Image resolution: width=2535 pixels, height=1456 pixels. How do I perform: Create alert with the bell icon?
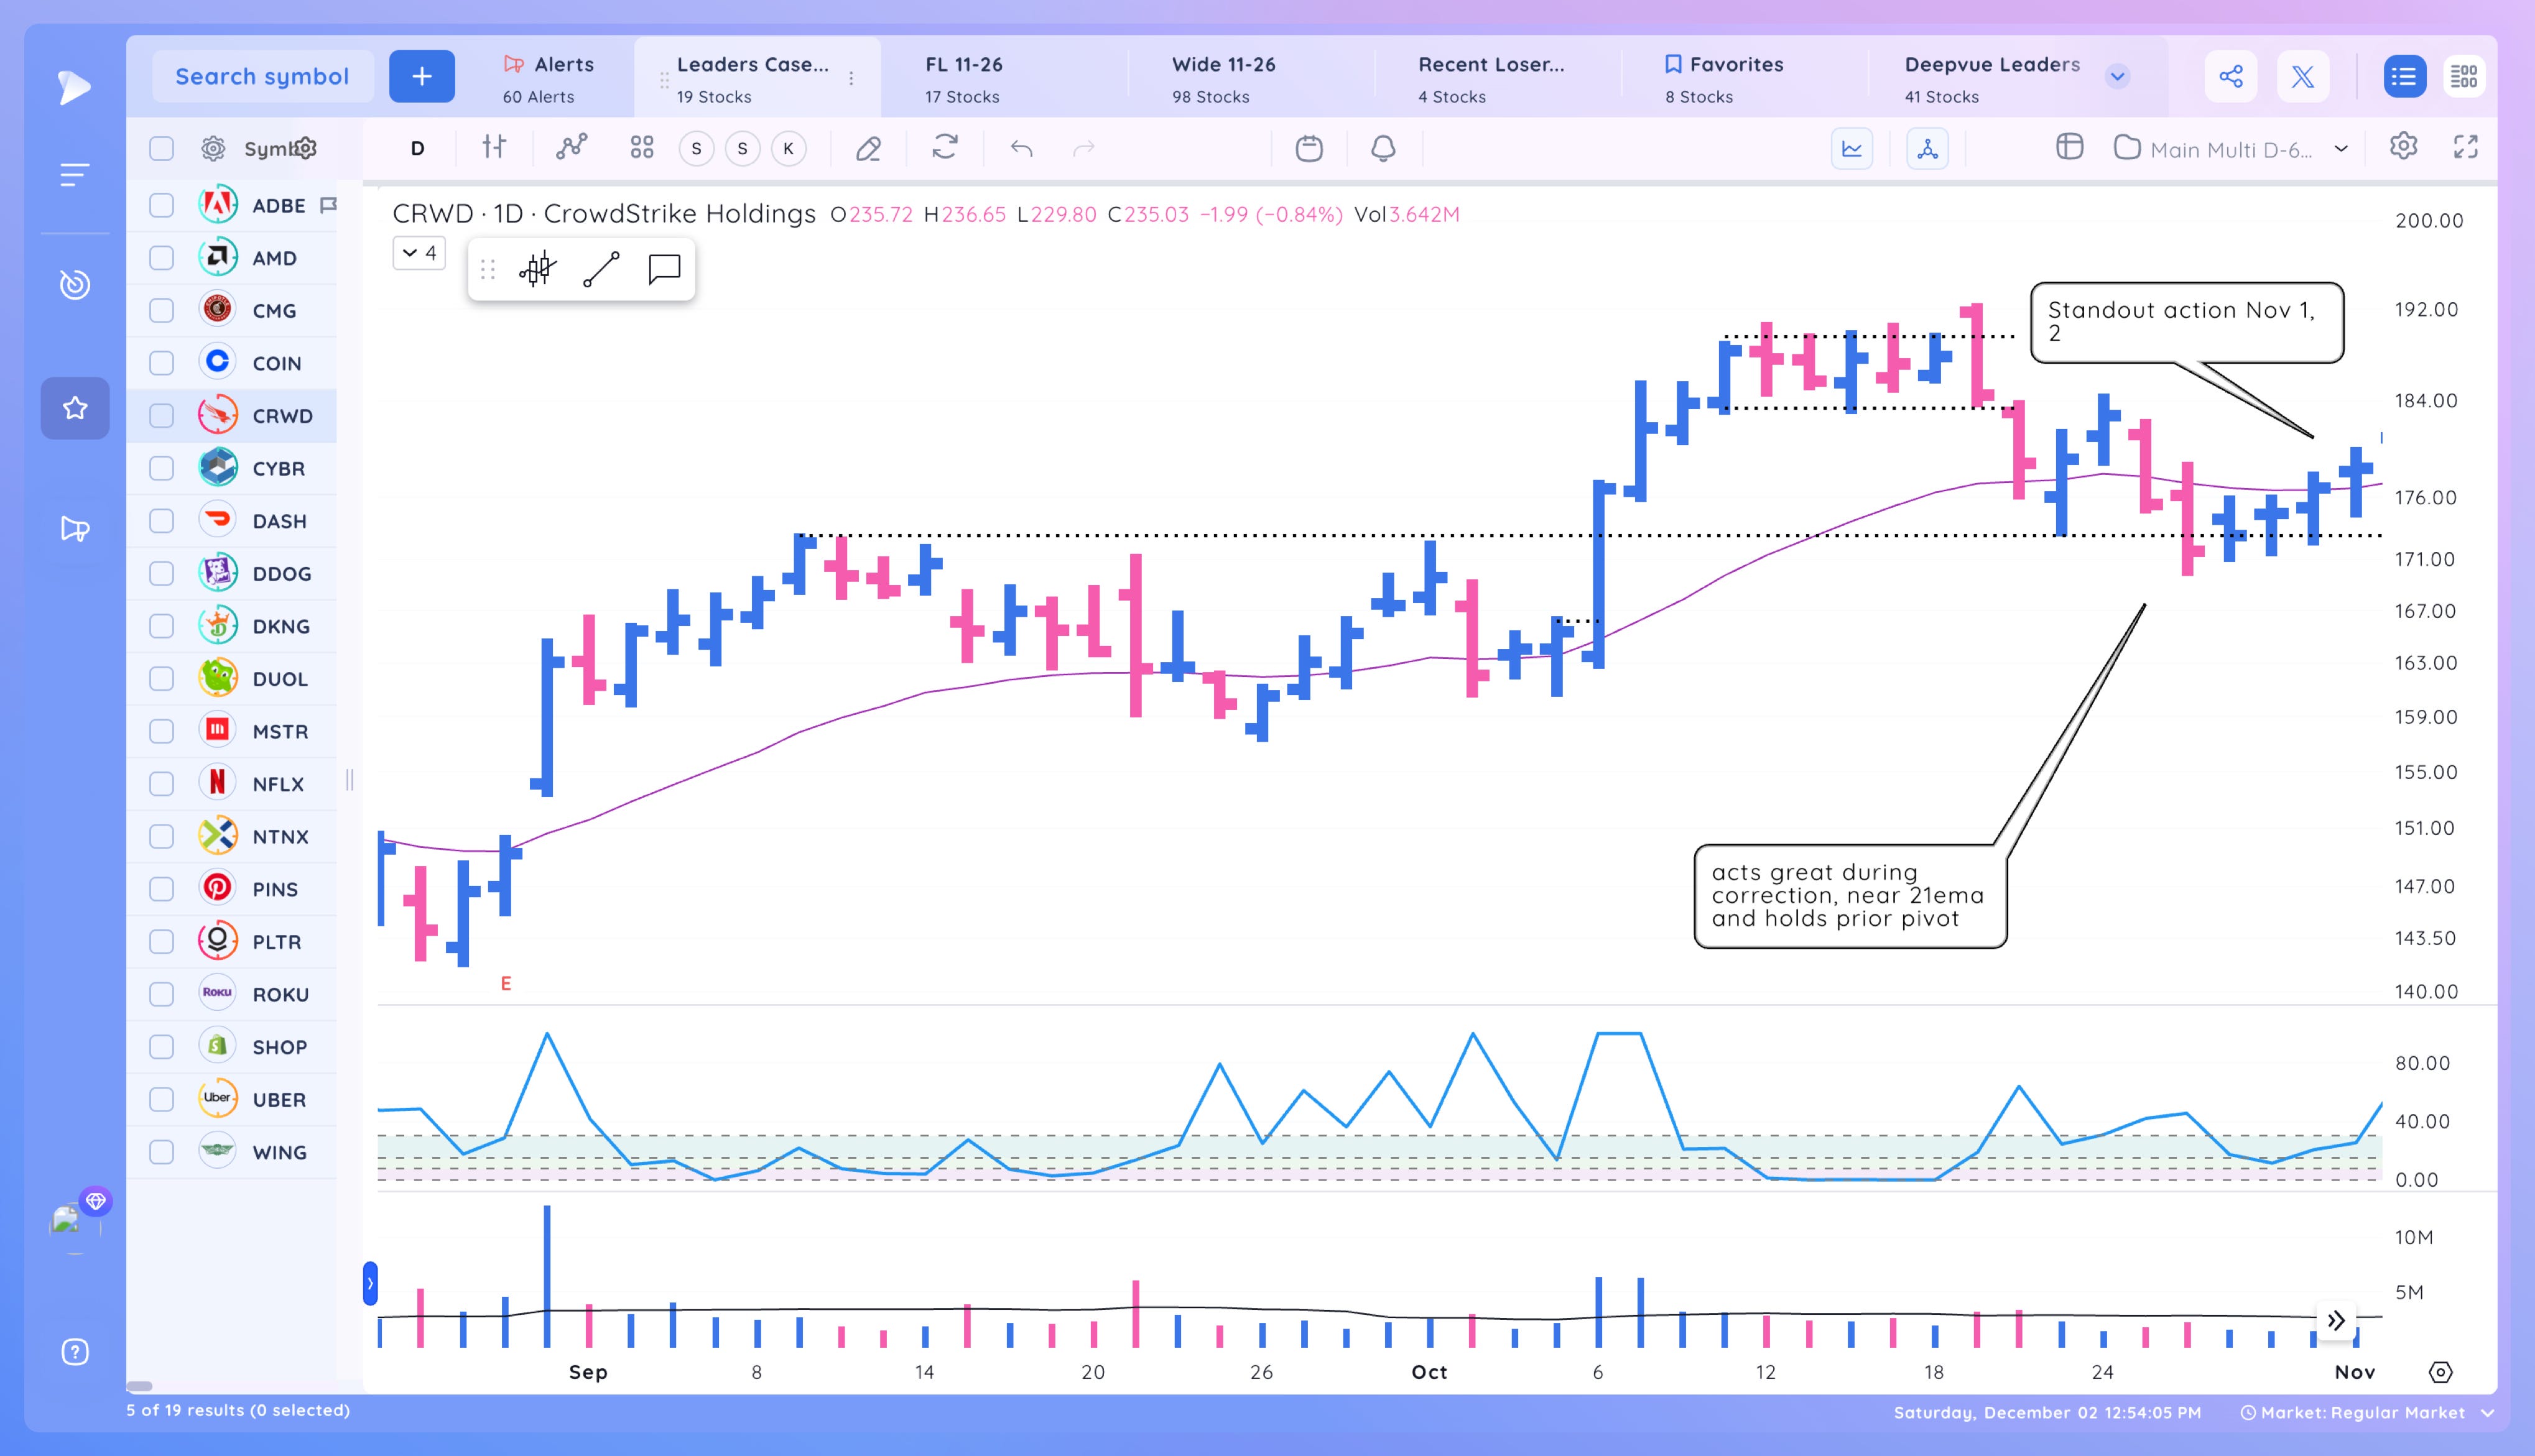tap(1384, 148)
